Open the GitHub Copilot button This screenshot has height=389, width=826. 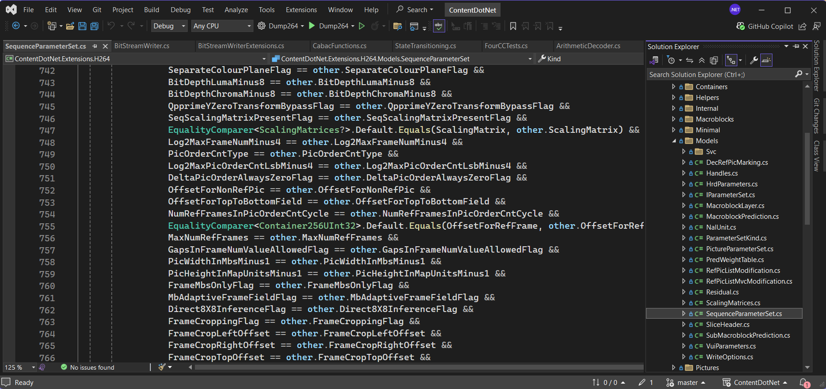764,27
